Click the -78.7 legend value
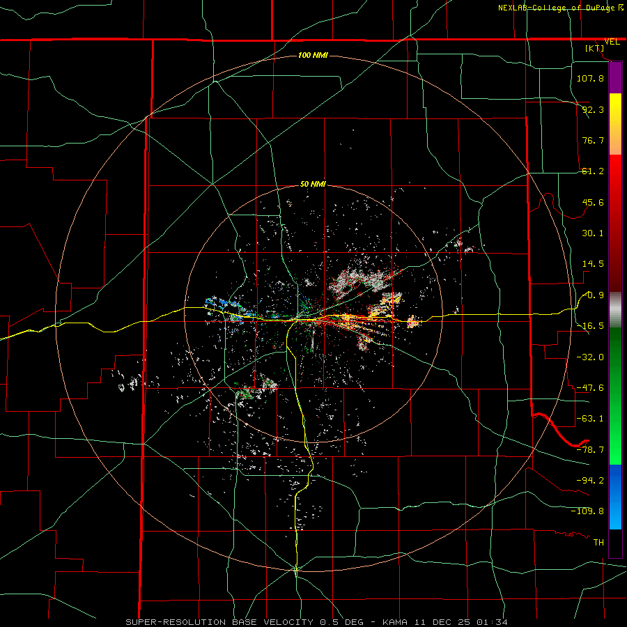Screen dimensions: 627x627 coord(590,450)
